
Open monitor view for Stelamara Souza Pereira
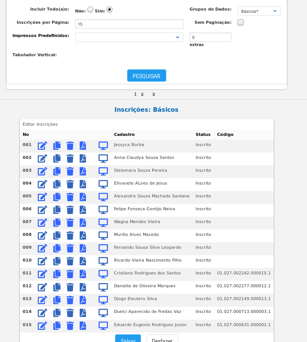pos(103,171)
